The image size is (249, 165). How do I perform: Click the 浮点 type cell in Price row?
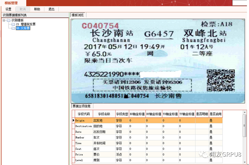122,155
